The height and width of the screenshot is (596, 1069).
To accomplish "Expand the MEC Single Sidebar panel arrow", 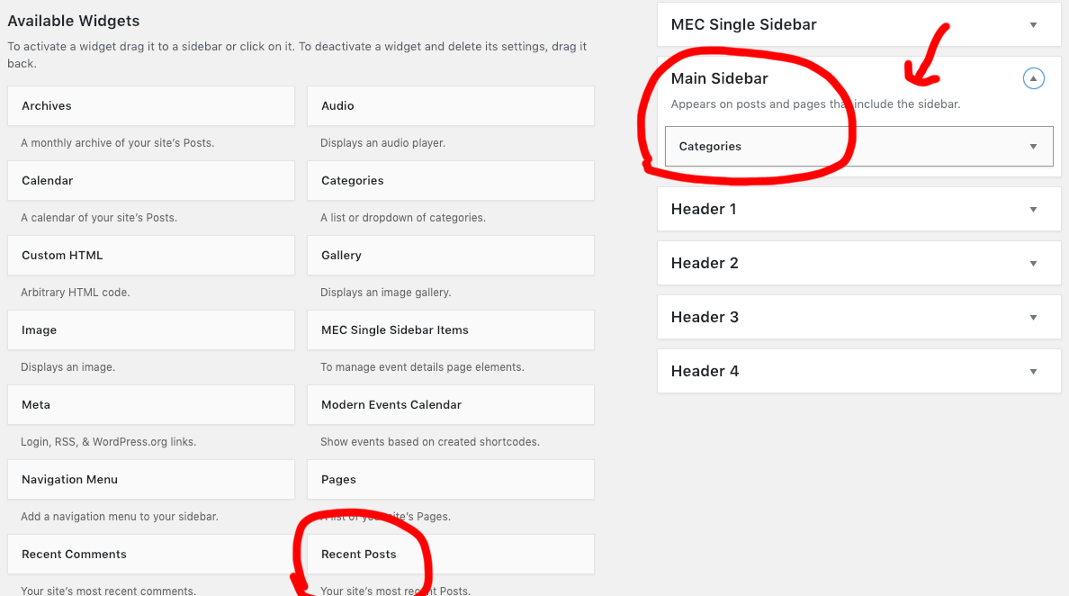I will click(x=1033, y=25).
